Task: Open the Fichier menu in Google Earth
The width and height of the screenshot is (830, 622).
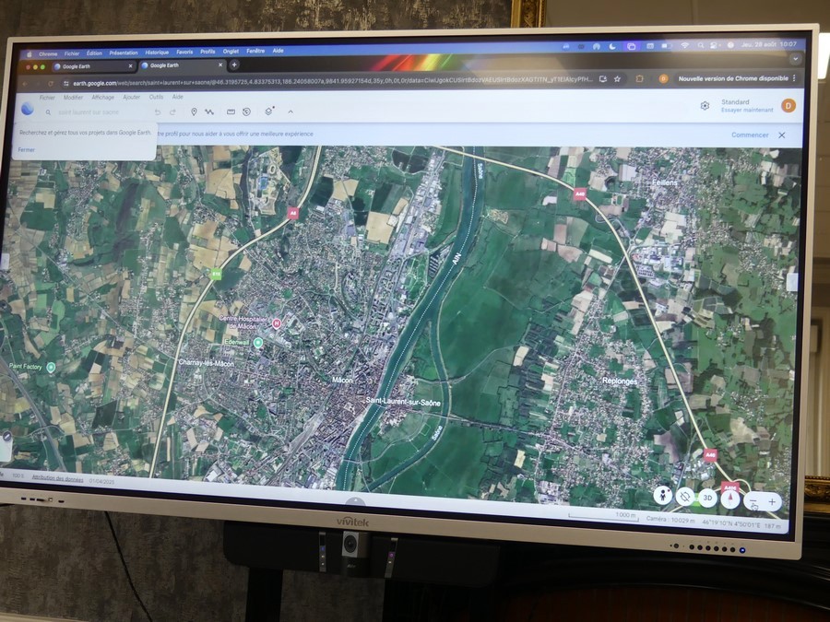Action: point(47,98)
